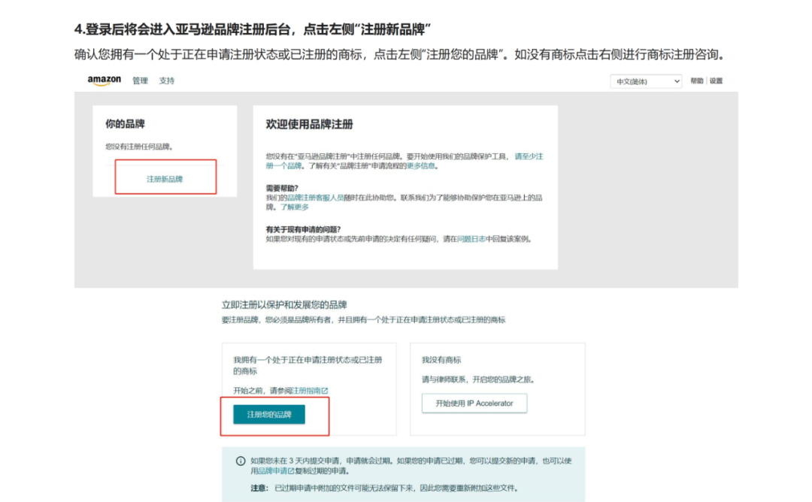This screenshot has width=812, height=502.
Task: Open the 支持 menu
Action: [x=167, y=80]
